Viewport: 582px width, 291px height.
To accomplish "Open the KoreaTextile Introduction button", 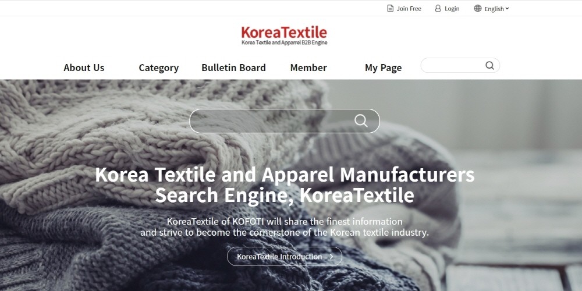I will coord(285,257).
